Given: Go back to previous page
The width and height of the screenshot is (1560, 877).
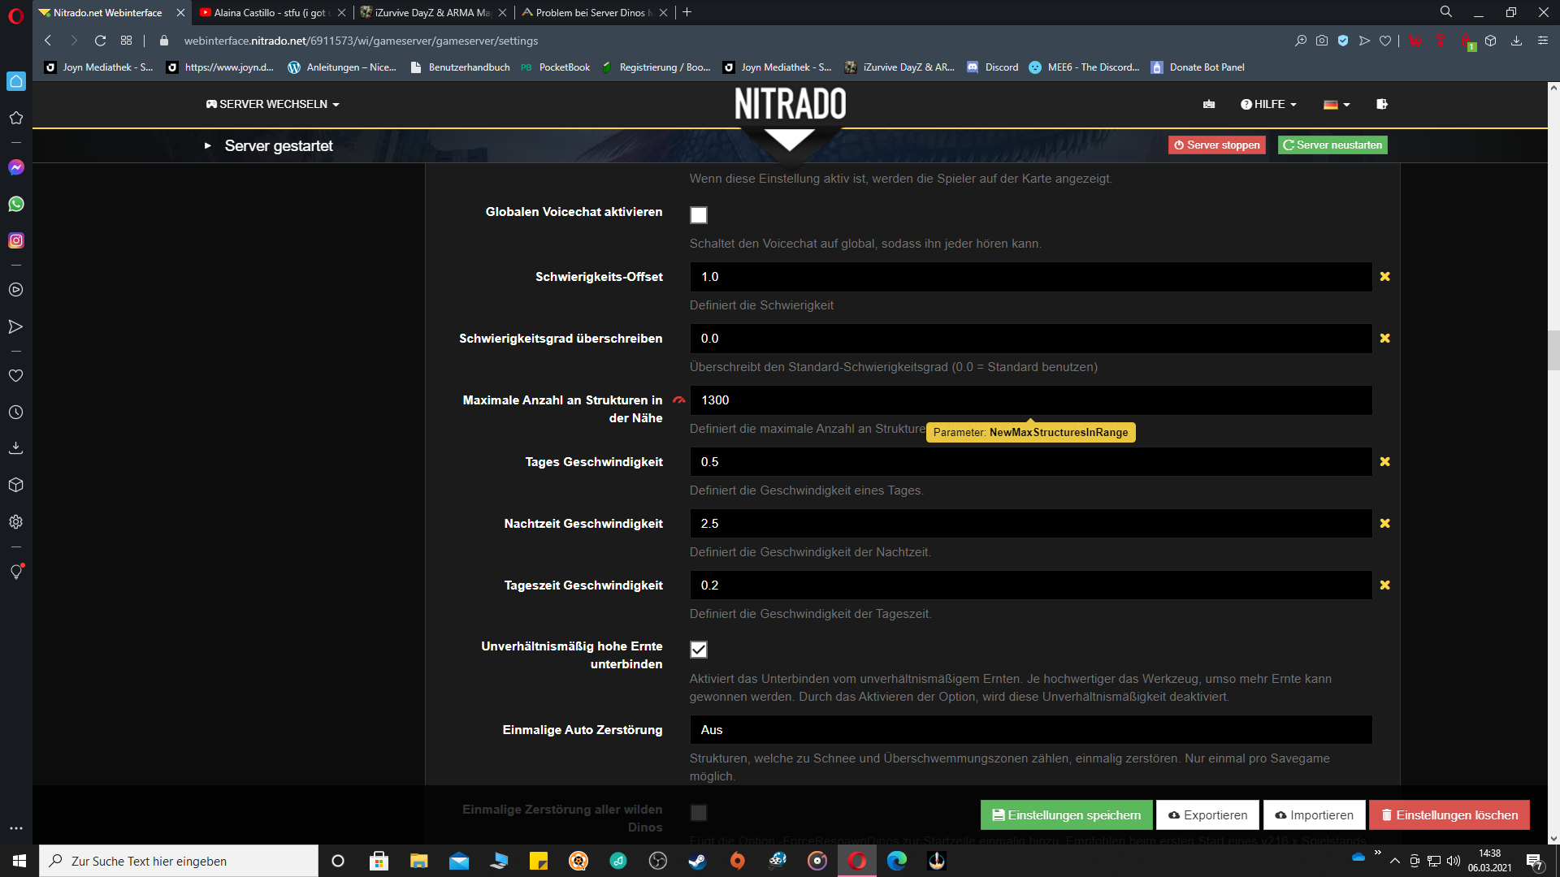Looking at the screenshot, I should coord(48,41).
